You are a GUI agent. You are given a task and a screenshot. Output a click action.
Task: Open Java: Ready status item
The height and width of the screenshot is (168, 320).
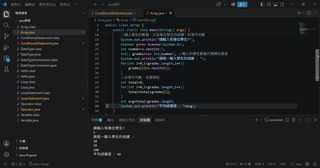(39, 164)
